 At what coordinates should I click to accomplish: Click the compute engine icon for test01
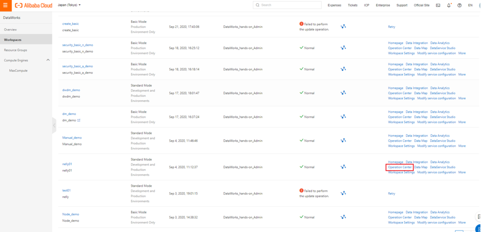pos(343,193)
